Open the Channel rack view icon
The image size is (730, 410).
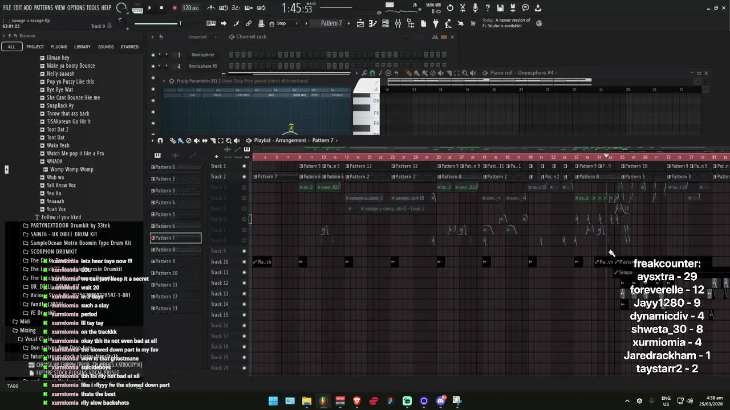coord(386,23)
